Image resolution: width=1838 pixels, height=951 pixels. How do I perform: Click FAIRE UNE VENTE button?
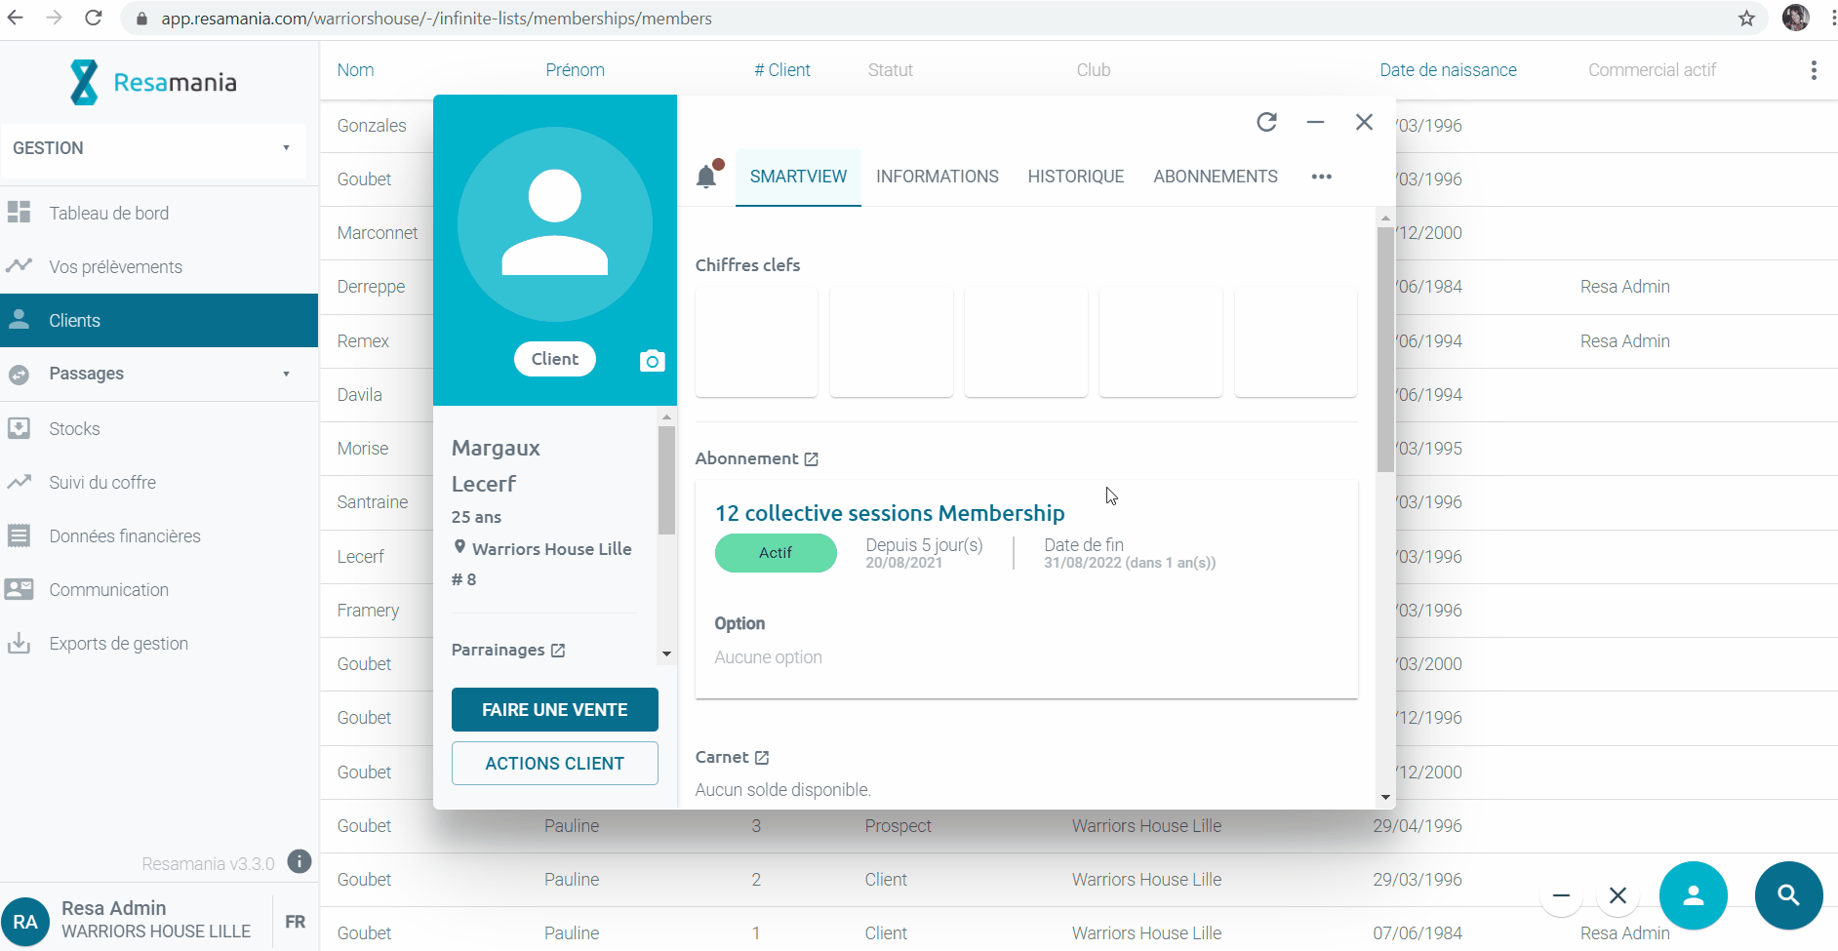[554, 710]
